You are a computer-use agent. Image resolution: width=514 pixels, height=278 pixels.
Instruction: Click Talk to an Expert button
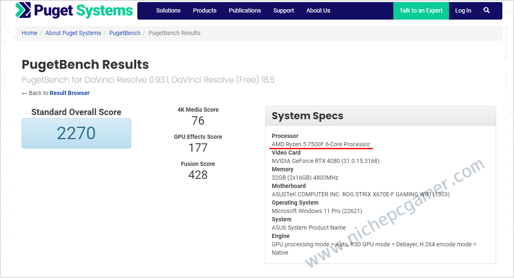[421, 11]
